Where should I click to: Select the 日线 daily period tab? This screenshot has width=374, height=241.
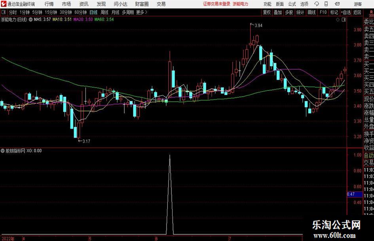tap(93, 12)
